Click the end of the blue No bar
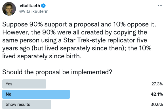 [x=69, y=94]
